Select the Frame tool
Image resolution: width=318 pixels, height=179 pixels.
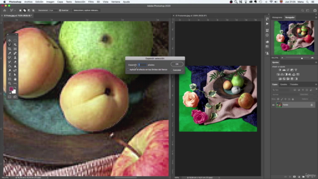(15, 49)
